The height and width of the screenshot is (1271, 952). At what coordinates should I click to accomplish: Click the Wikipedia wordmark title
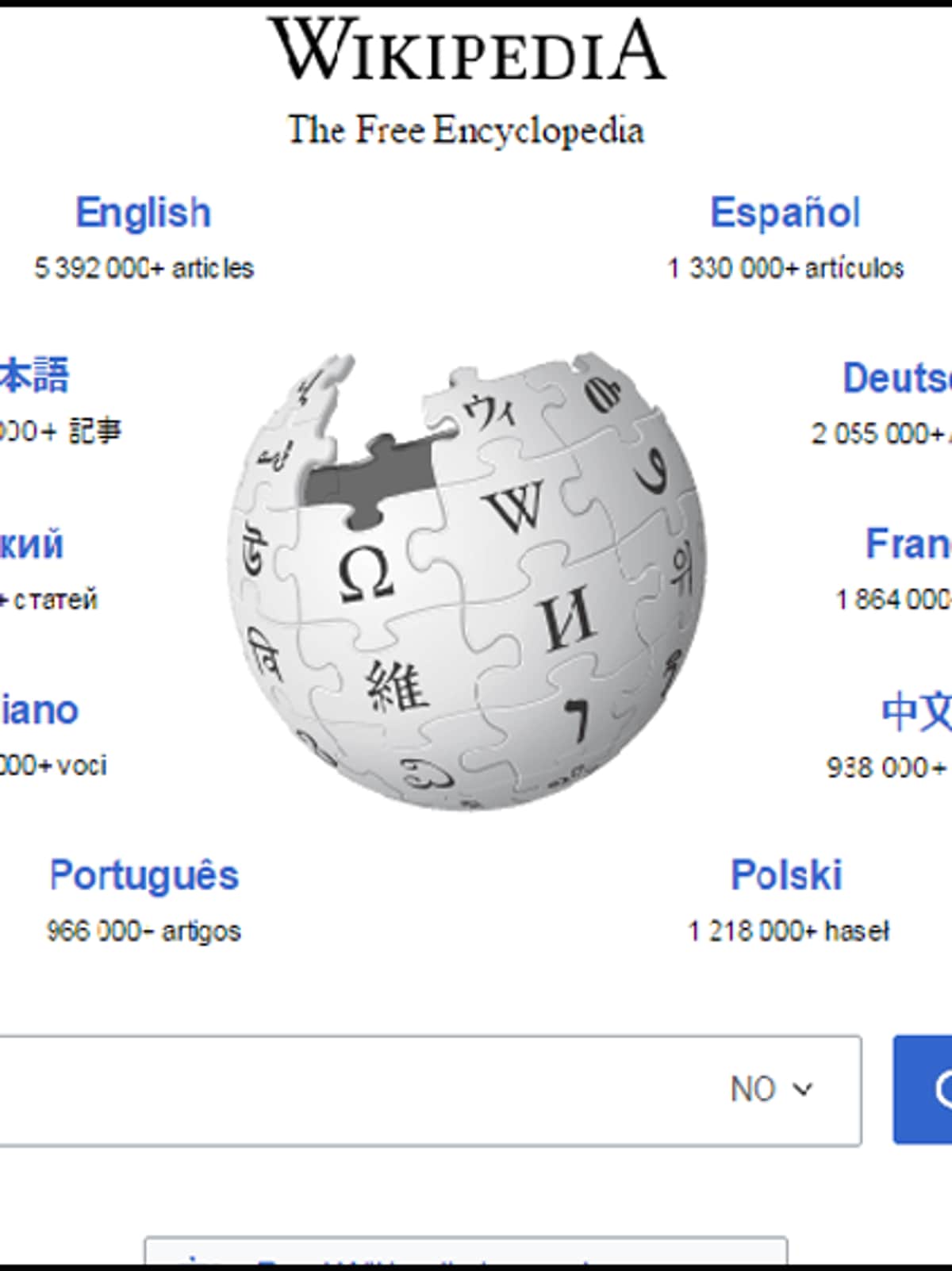466,49
